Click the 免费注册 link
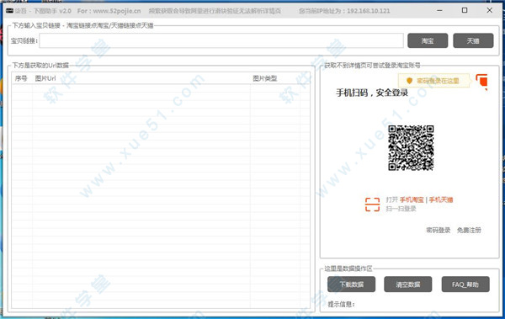This screenshot has height=319, width=505. click(469, 230)
